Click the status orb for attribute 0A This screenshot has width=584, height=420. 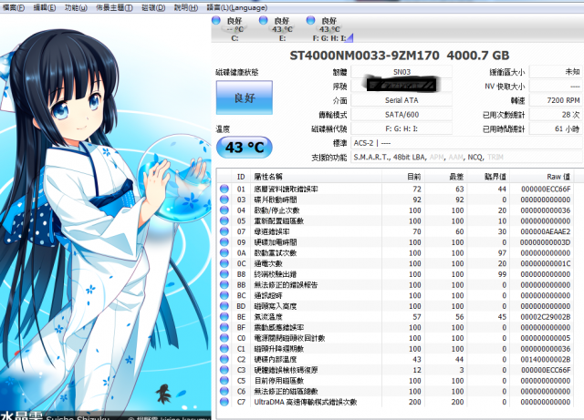(x=224, y=253)
